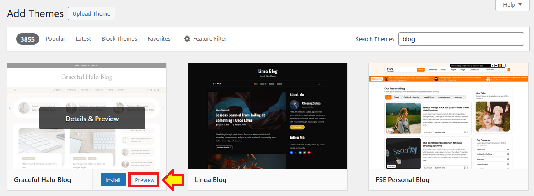Click the Upload Theme button

pyautogui.click(x=92, y=13)
